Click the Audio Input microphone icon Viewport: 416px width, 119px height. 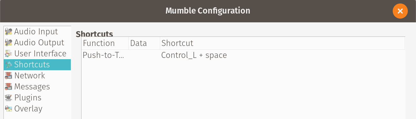coord(9,31)
